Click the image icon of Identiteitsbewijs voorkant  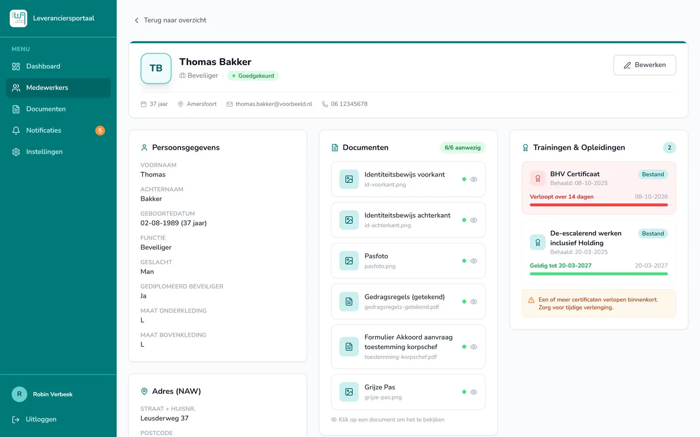349,179
